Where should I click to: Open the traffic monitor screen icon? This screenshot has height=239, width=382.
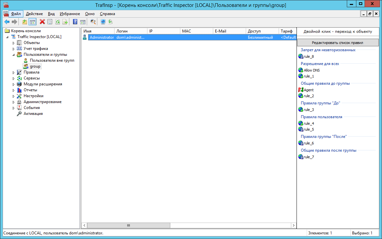point(103,22)
